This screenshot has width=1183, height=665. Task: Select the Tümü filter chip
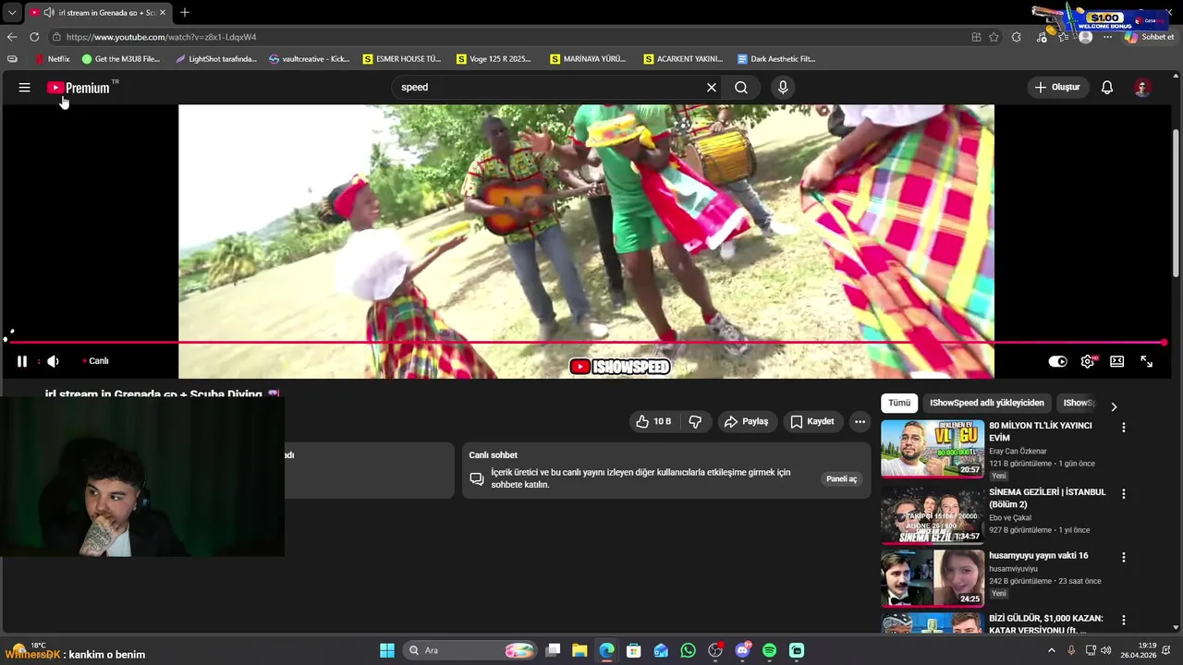point(899,403)
